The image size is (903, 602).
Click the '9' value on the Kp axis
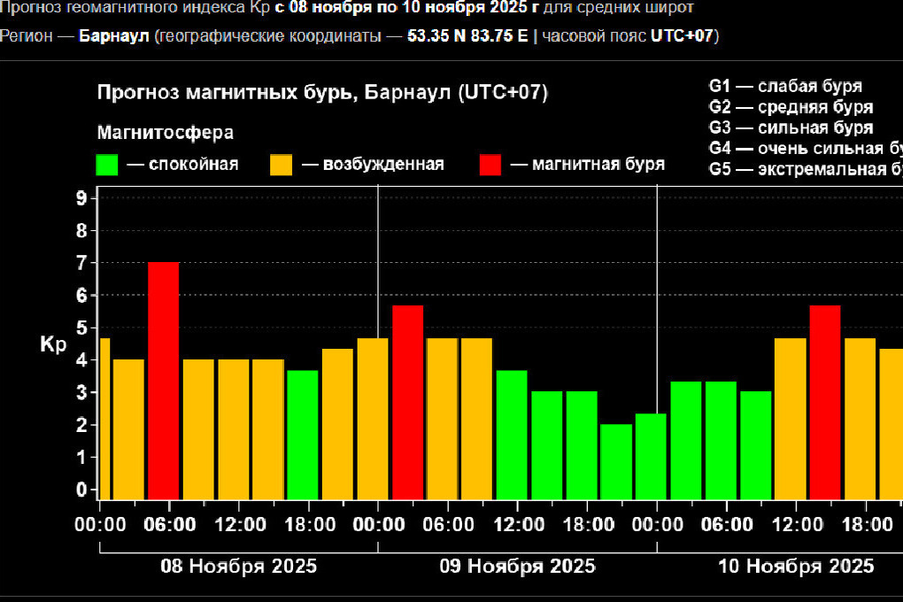point(81,198)
